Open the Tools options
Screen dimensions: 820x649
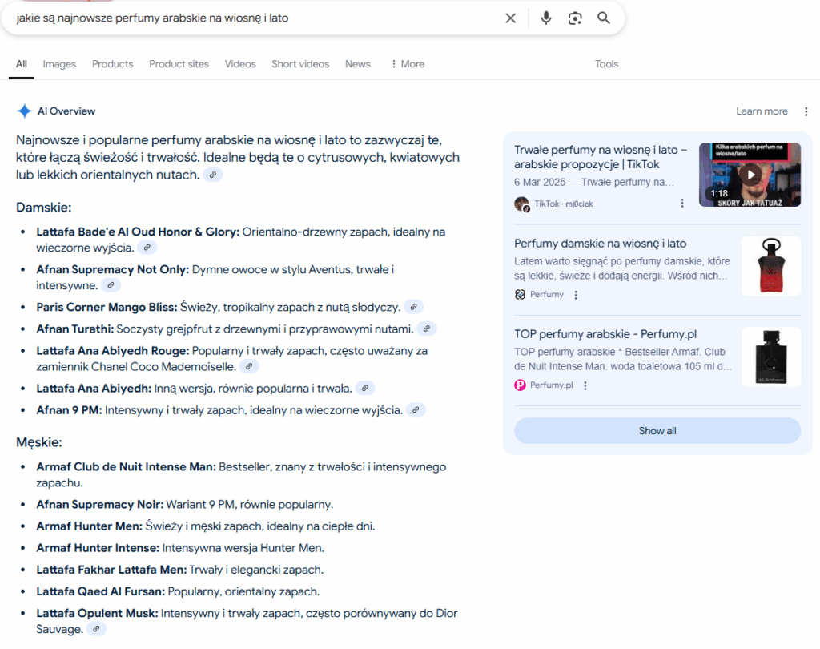point(606,64)
